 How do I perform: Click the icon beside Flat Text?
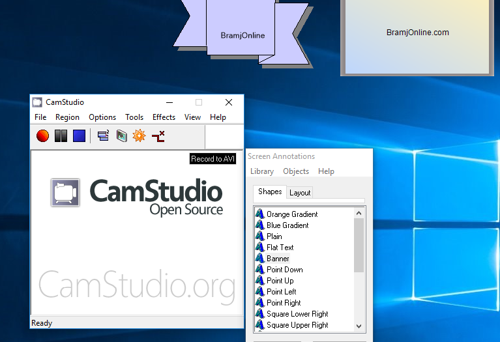click(x=260, y=248)
